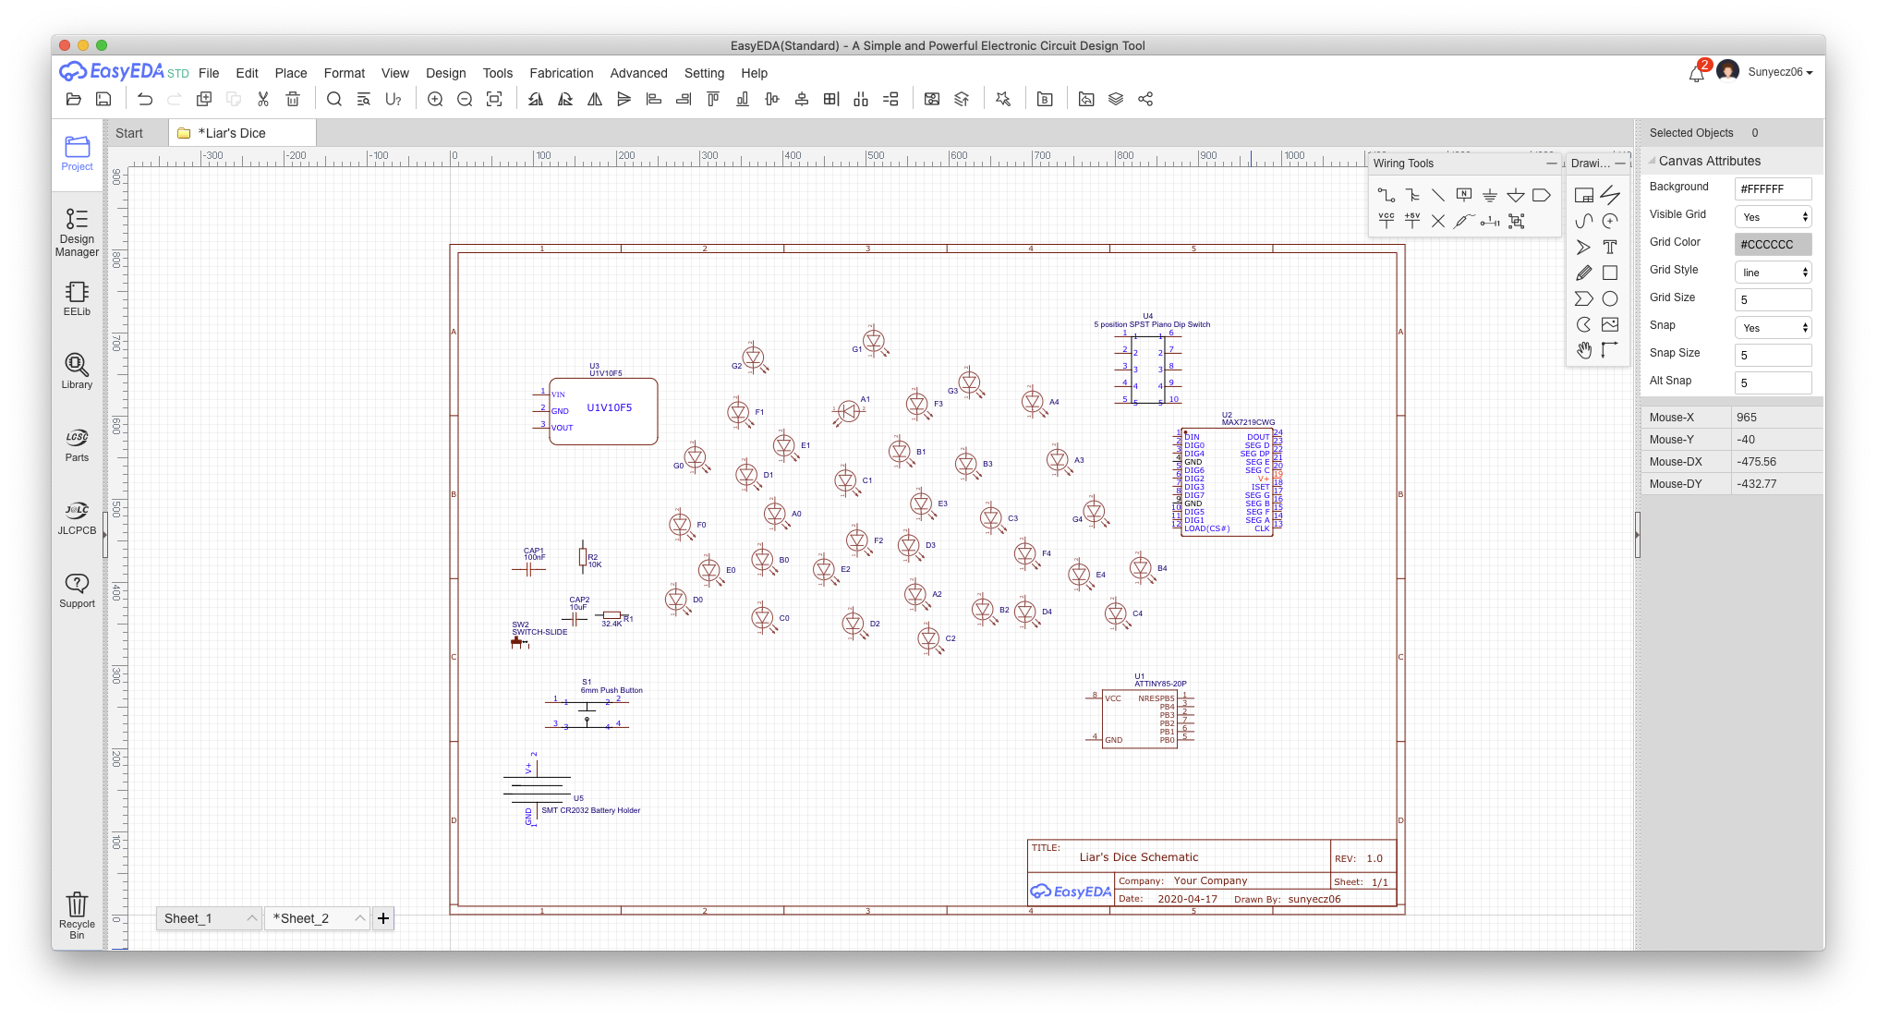Open the EELib sidebar panel
Image resolution: width=1877 pixels, height=1019 pixels.
77,298
